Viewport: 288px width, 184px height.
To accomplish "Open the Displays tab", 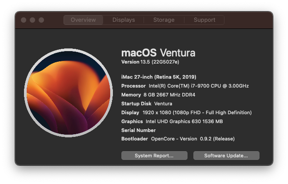I will 124,20.
